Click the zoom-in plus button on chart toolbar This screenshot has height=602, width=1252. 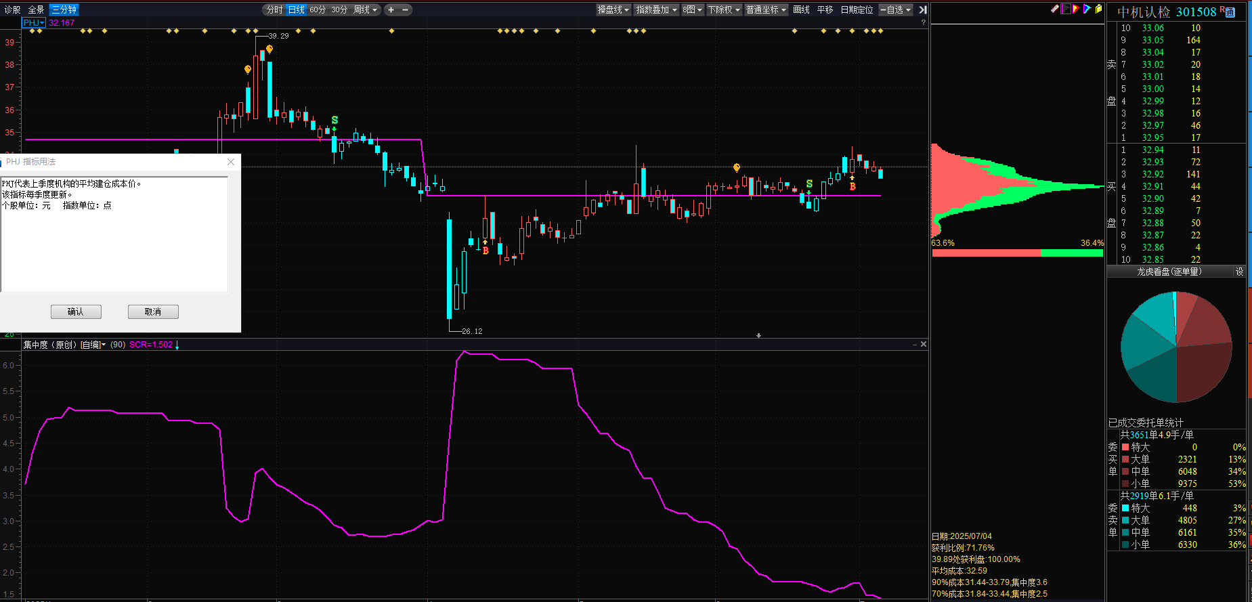(x=391, y=9)
